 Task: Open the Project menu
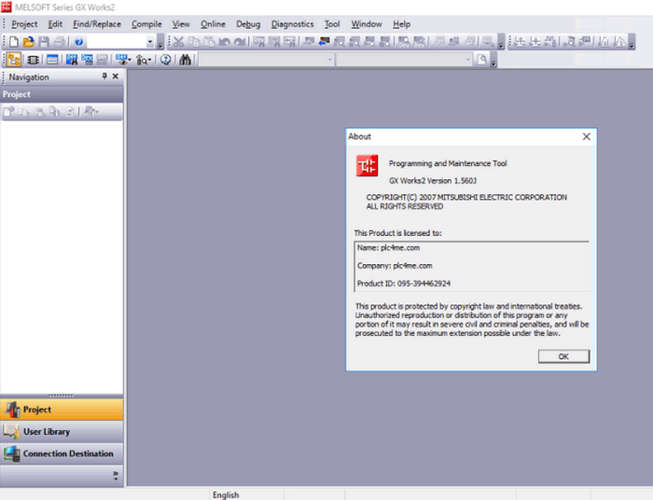[x=24, y=24]
